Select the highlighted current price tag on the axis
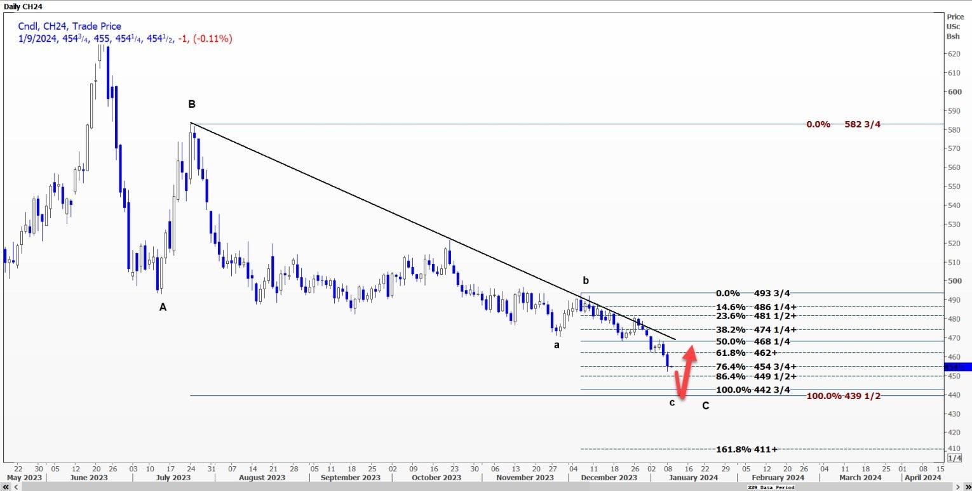 pyautogui.click(x=958, y=367)
